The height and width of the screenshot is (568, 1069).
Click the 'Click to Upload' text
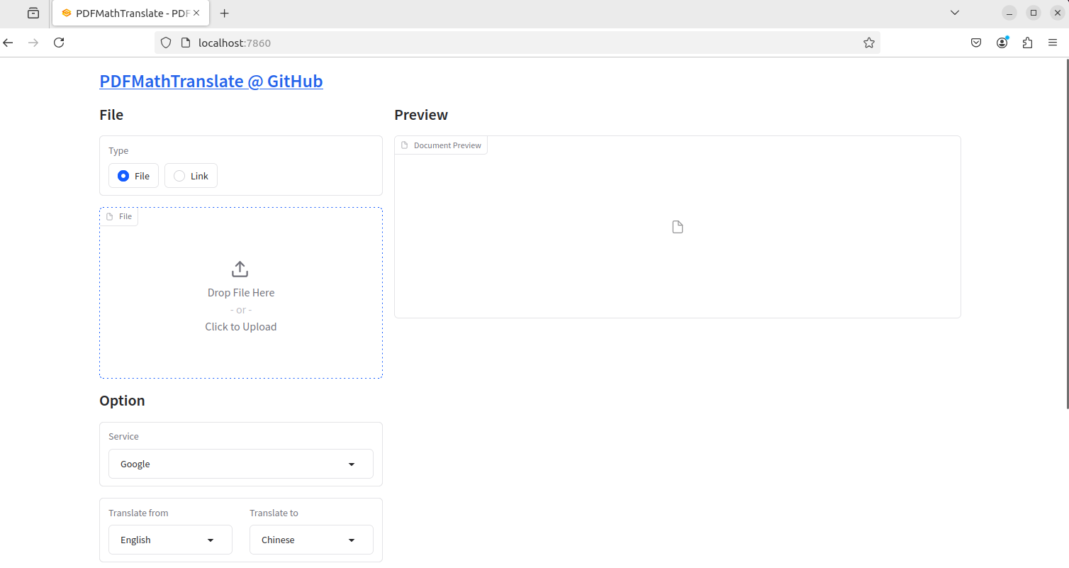[x=241, y=327]
